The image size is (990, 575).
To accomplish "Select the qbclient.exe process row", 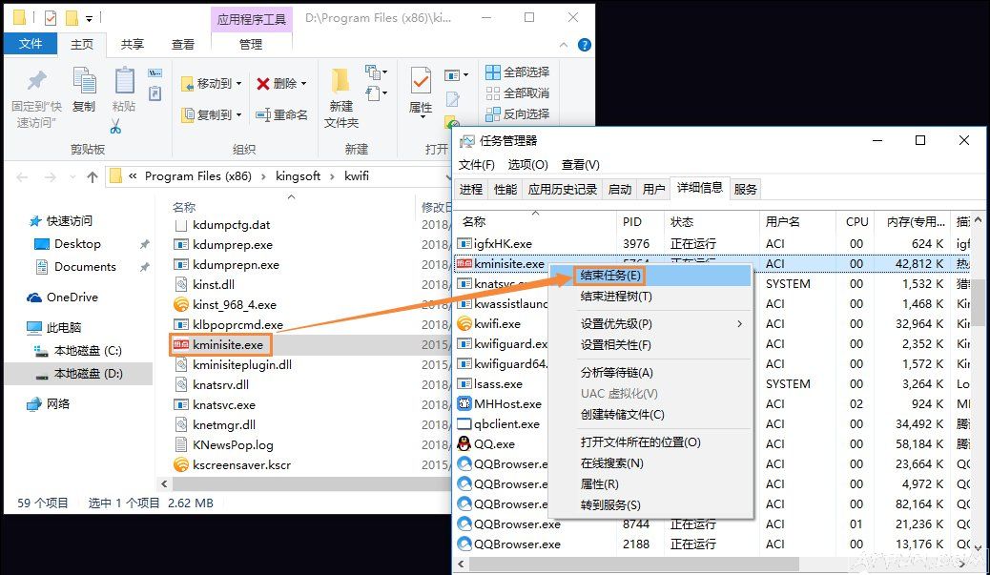I will (712, 424).
